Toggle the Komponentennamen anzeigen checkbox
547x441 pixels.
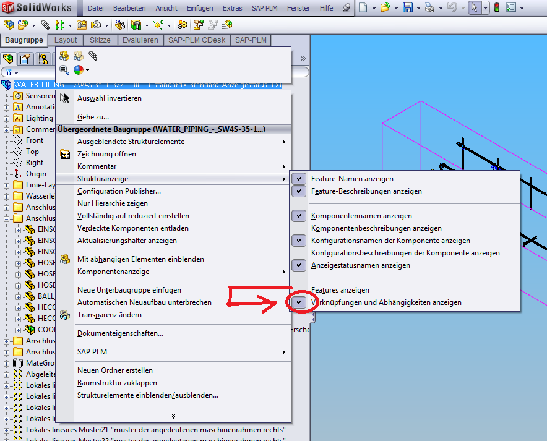coord(299,215)
